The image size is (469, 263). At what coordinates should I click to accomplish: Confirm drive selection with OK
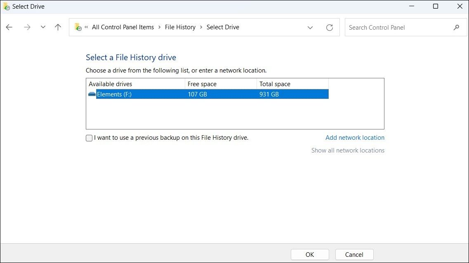tap(310, 255)
